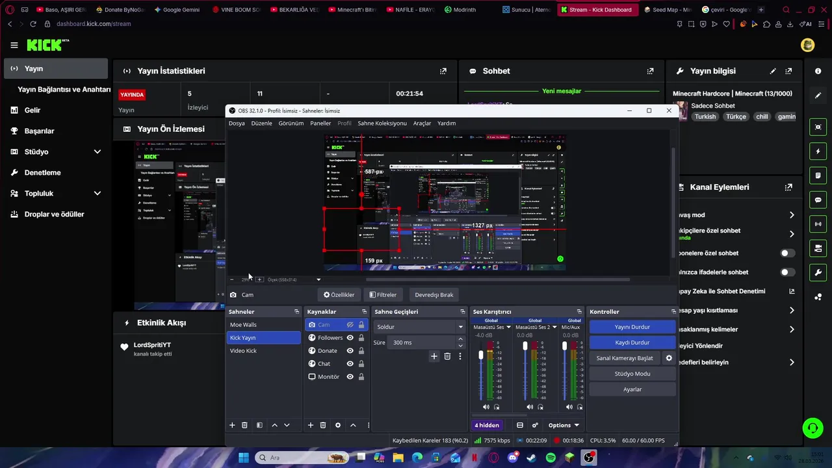Open Kick support headset green button
The width and height of the screenshot is (832, 468).
click(x=812, y=428)
